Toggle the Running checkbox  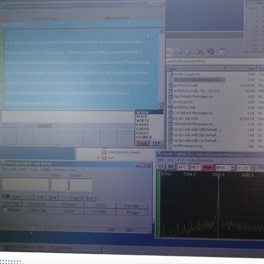coord(5,210)
